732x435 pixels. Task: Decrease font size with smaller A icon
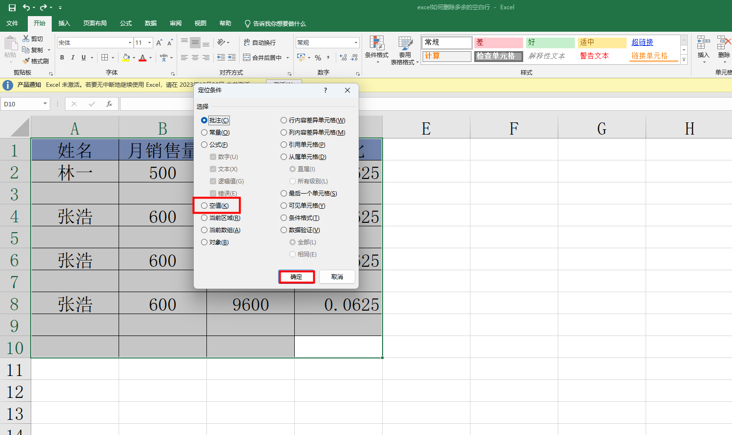tap(169, 43)
